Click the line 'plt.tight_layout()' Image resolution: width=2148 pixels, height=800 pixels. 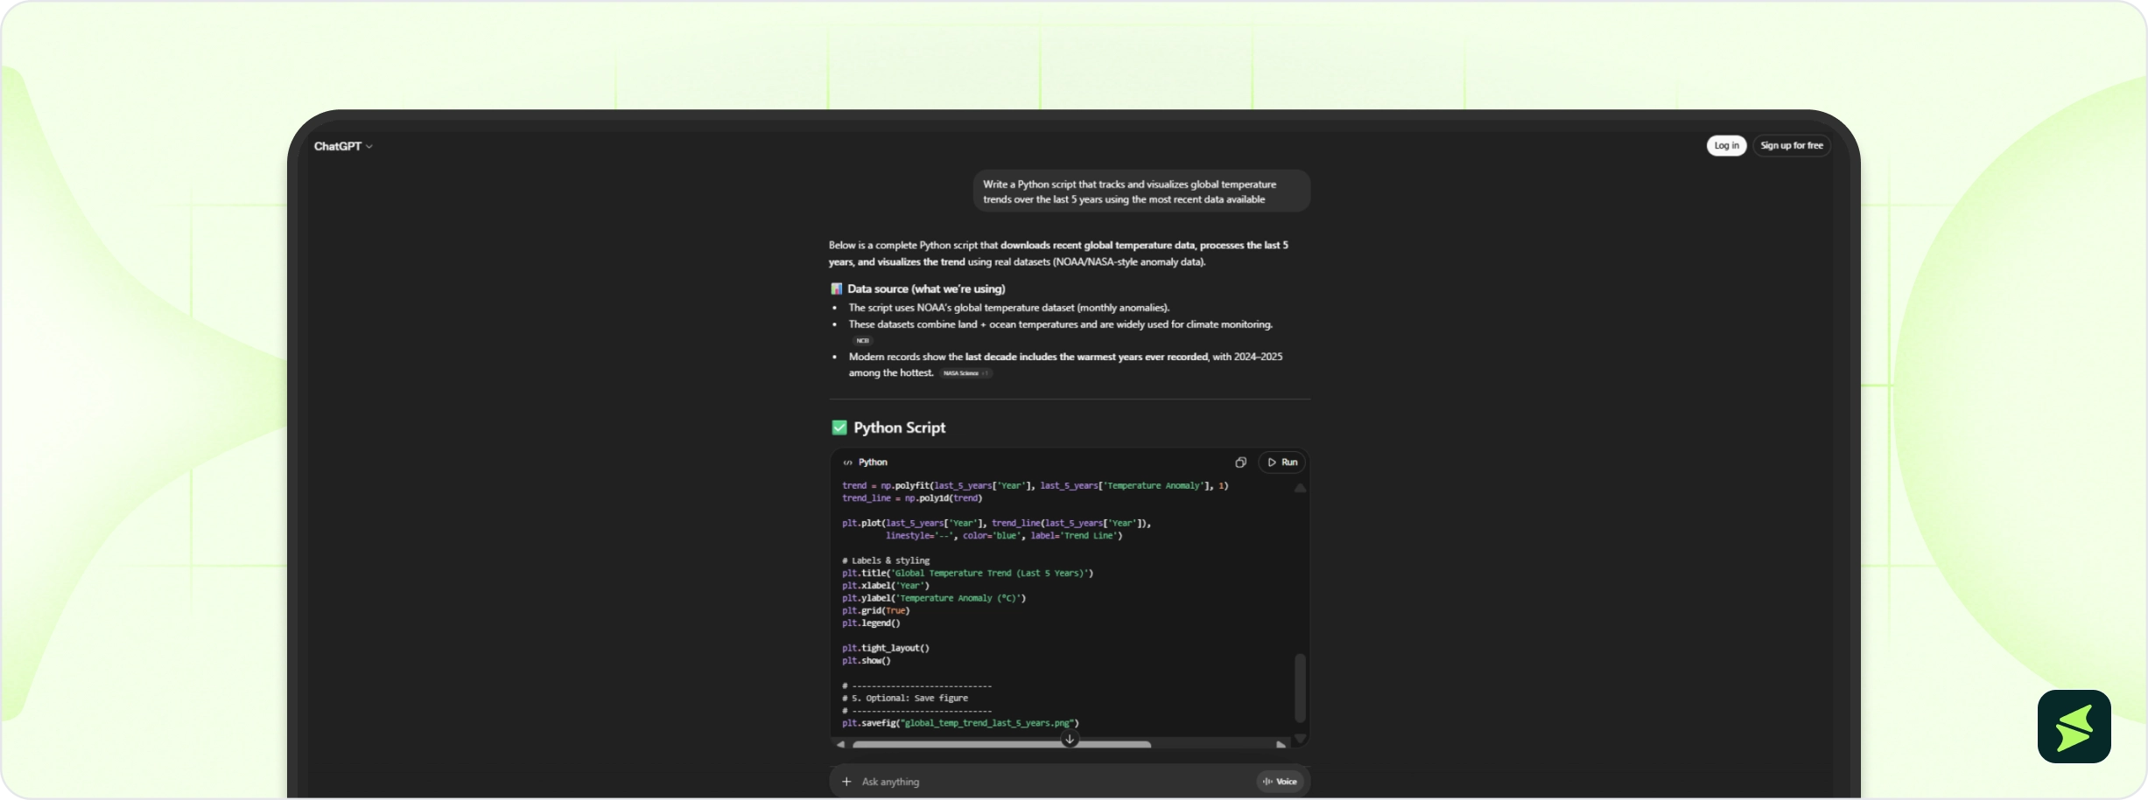pos(886,649)
